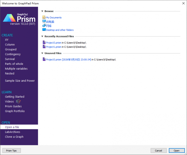Open Prism Guides
The image size is (187, 155).
[13, 106]
